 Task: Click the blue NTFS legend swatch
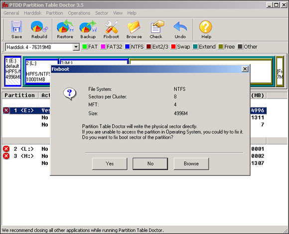point(128,46)
